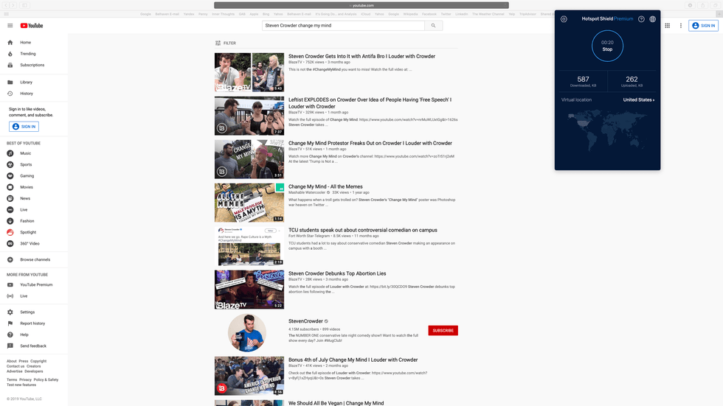Click the globe icon in Hotspot Shield
723x406 pixels.
652,19
